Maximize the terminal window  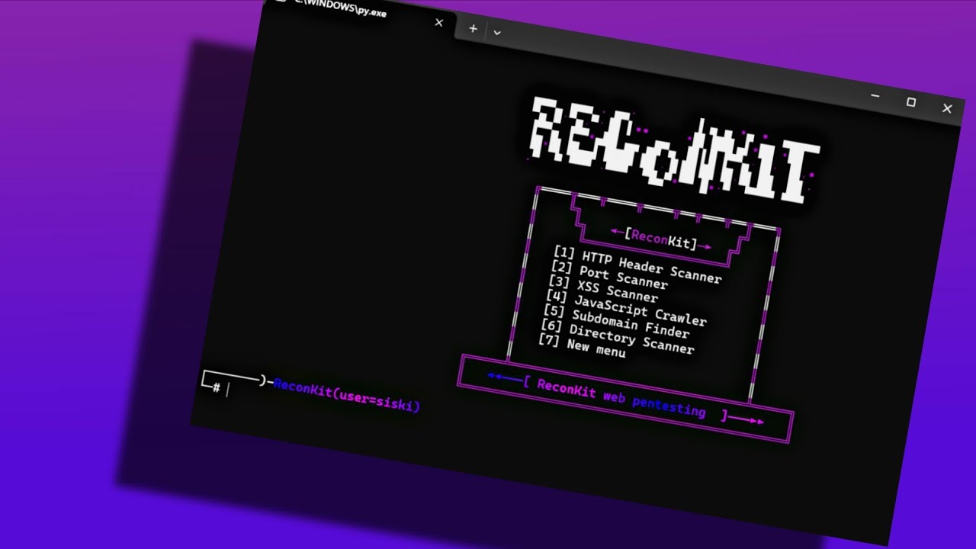910,102
